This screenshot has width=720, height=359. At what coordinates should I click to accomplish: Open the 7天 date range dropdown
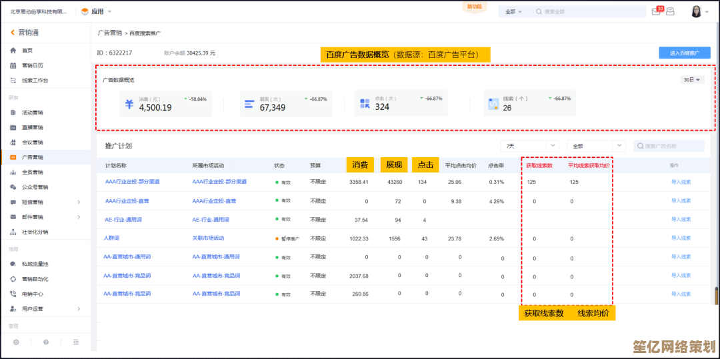coord(530,146)
